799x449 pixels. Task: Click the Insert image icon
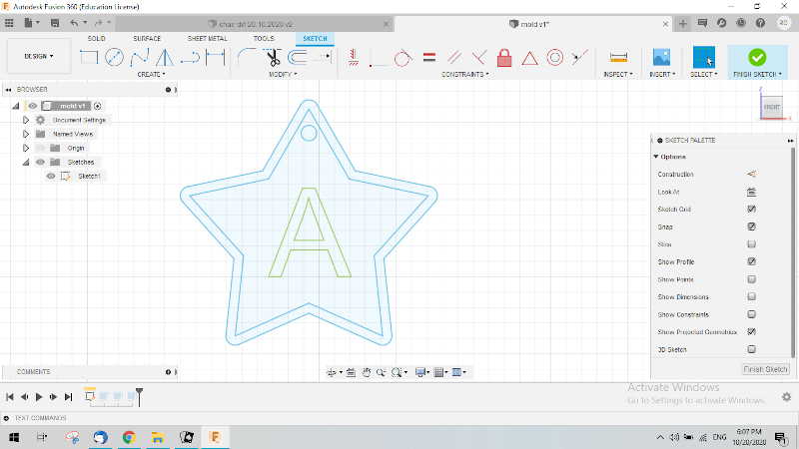point(661,58)
